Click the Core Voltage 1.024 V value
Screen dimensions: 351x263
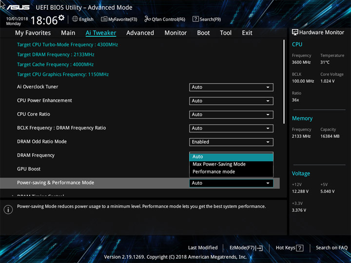(327, 81)
